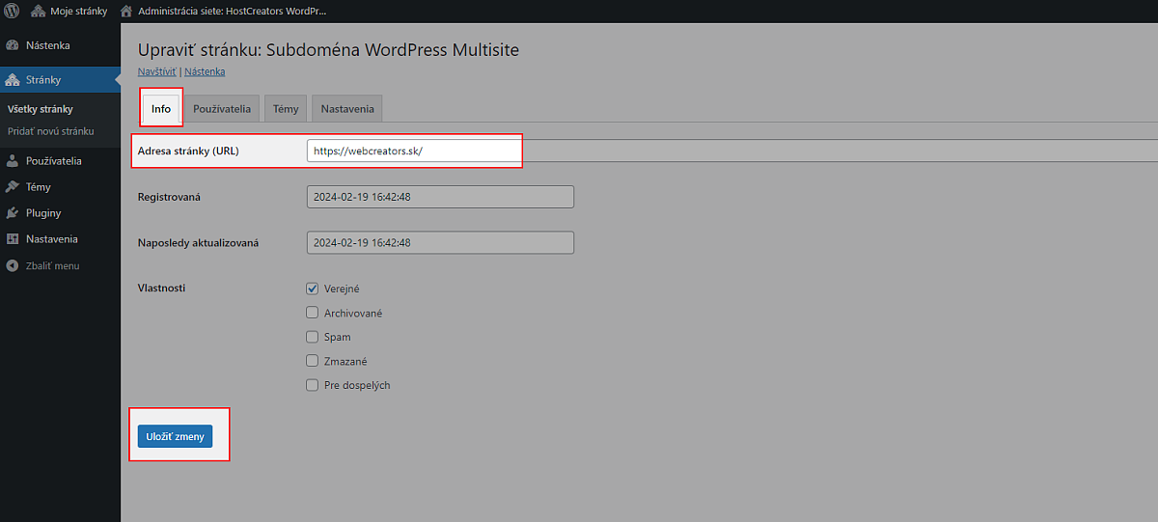Click the Uložiť zmeny button
The width and height of the screenshot is (1158, 522).
click(x=175, y=437)
